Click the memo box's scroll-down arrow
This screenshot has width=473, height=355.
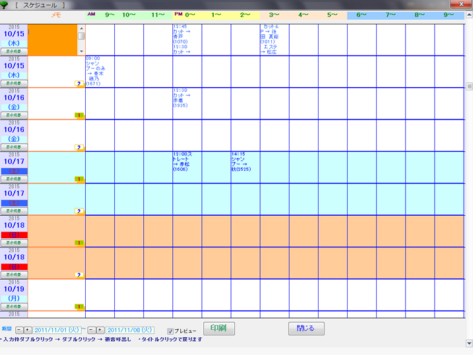(81, 51)
